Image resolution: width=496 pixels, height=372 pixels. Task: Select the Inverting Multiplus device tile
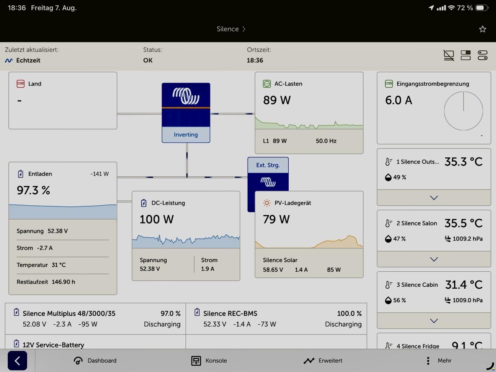[186, 113]
